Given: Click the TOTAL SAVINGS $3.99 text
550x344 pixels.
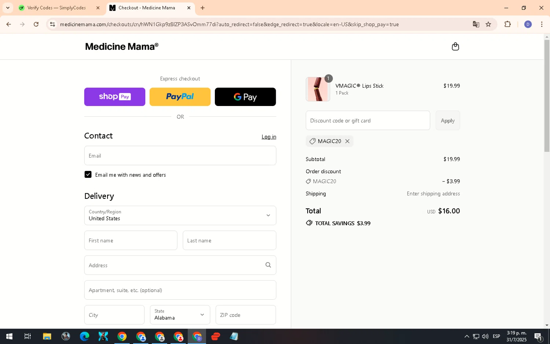Looking at the screenshot, I should tap(342, 223).
